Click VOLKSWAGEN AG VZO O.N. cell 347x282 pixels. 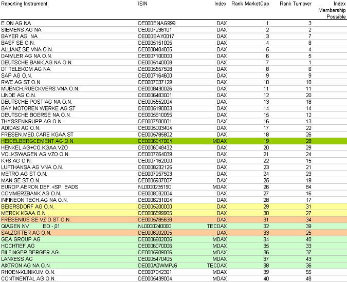(x=35, y=154)
